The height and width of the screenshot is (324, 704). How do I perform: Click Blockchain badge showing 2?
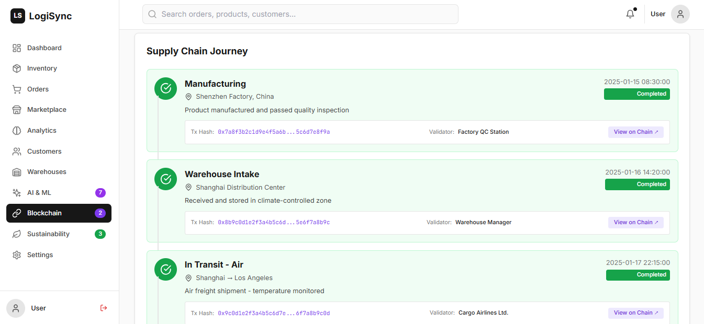point(100,213)
